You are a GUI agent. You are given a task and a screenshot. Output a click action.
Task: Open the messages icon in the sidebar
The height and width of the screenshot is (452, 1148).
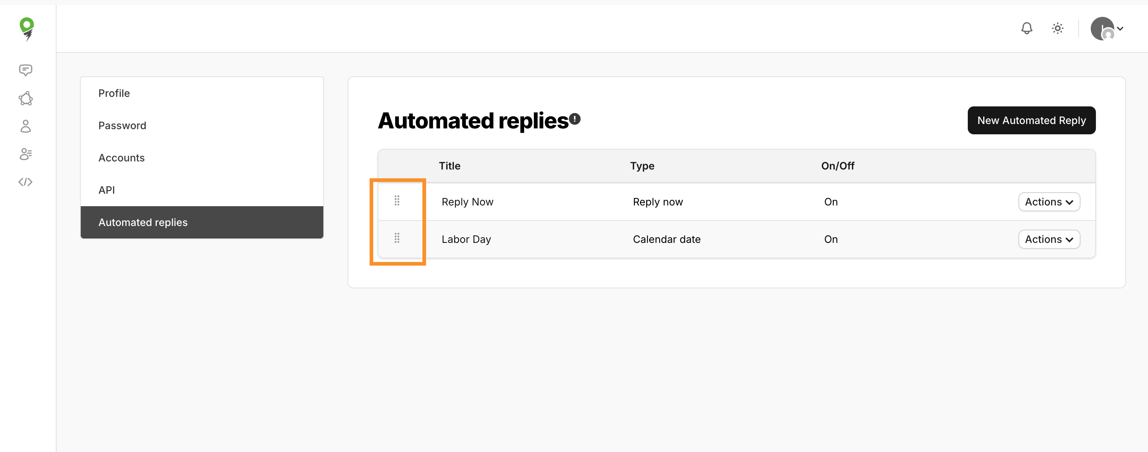click(25, 70)
